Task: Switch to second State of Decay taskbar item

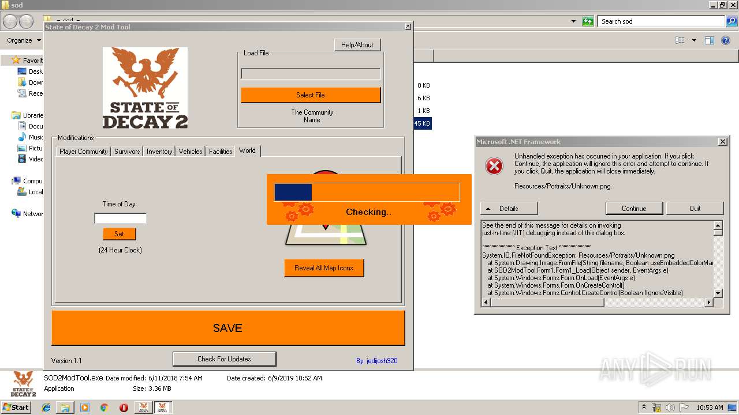Action: [x=163, y=408]
